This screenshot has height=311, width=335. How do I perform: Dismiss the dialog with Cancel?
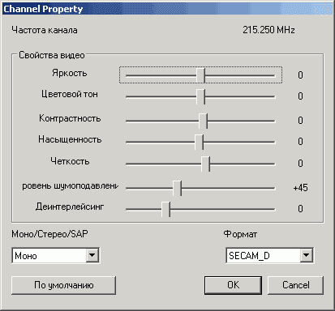[x=295, y=285]
